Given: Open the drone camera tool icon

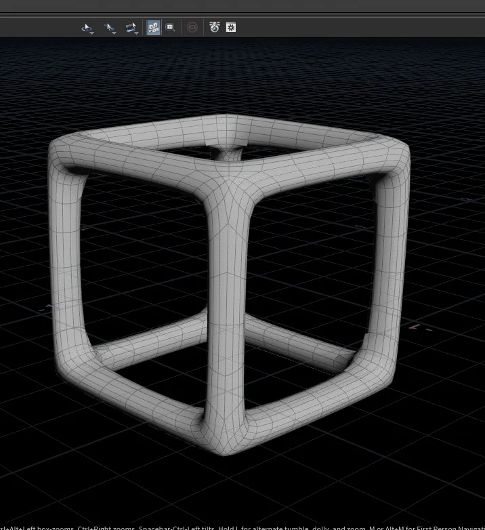Looking at the screenshot, I should (215, 27).
